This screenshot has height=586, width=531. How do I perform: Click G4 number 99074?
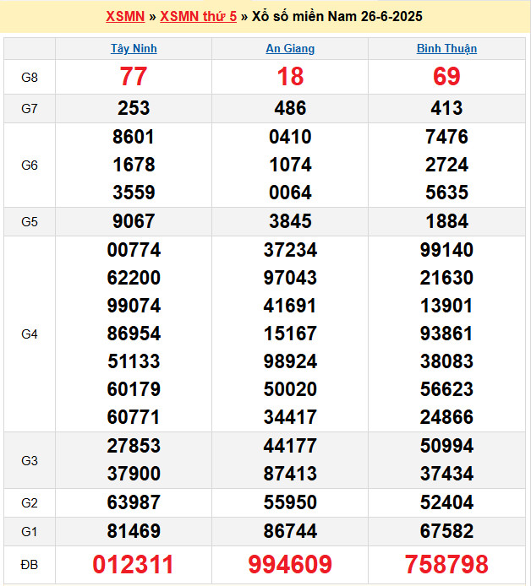tap(134, 306)
